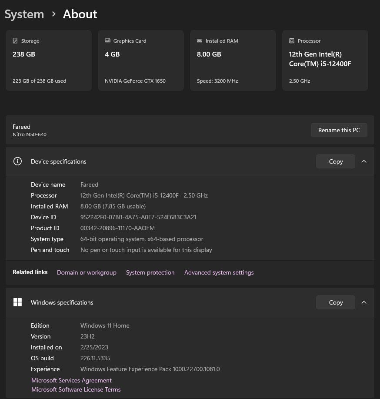Viewport: 380px width, 399px height.
Task: Collapse the Device specifications section
Action: click(364, 161)
